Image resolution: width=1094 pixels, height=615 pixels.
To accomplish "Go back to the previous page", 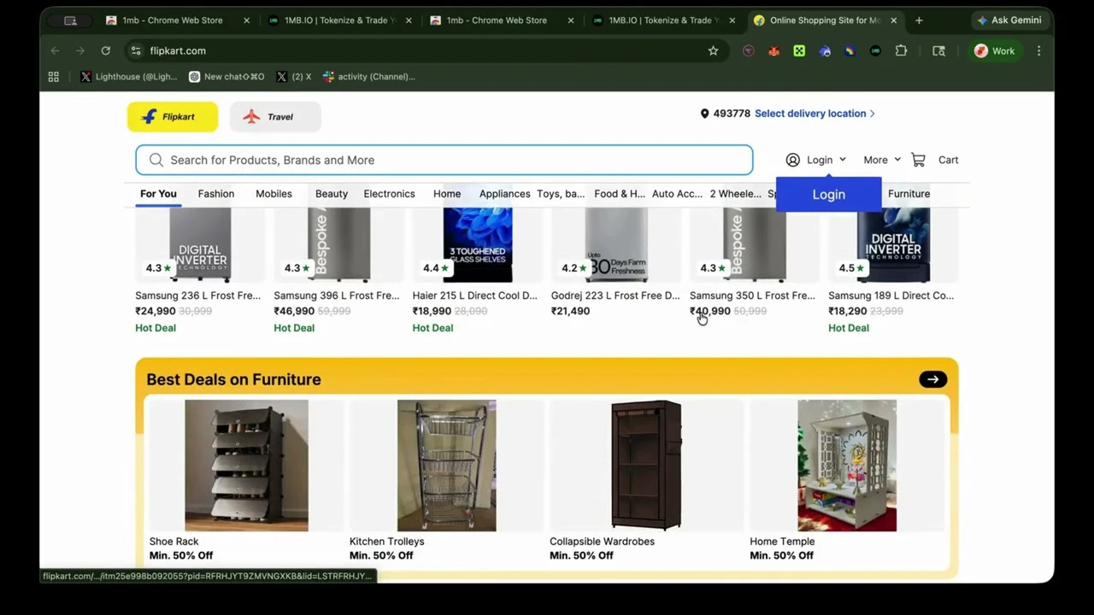I will pyautogui.click(x=55, y=50).
